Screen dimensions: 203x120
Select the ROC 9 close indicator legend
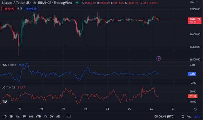point(9,65)
